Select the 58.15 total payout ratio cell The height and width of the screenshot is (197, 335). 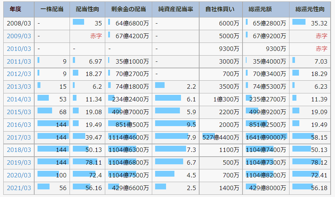click(x=310, y=137)
